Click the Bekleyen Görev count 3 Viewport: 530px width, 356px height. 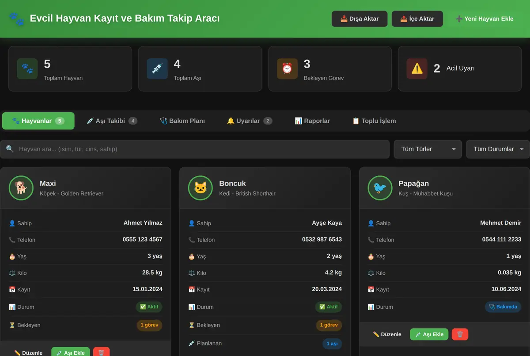[307, 64]
